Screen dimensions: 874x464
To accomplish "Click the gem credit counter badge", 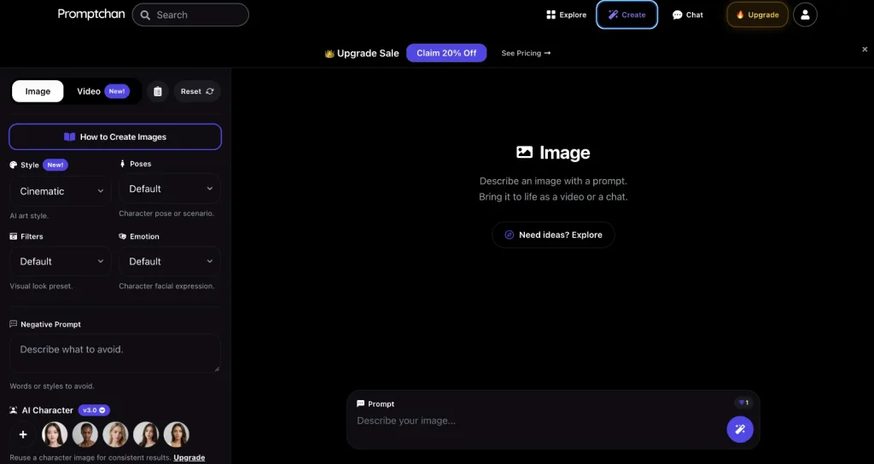I will click(x=743, y=403).
